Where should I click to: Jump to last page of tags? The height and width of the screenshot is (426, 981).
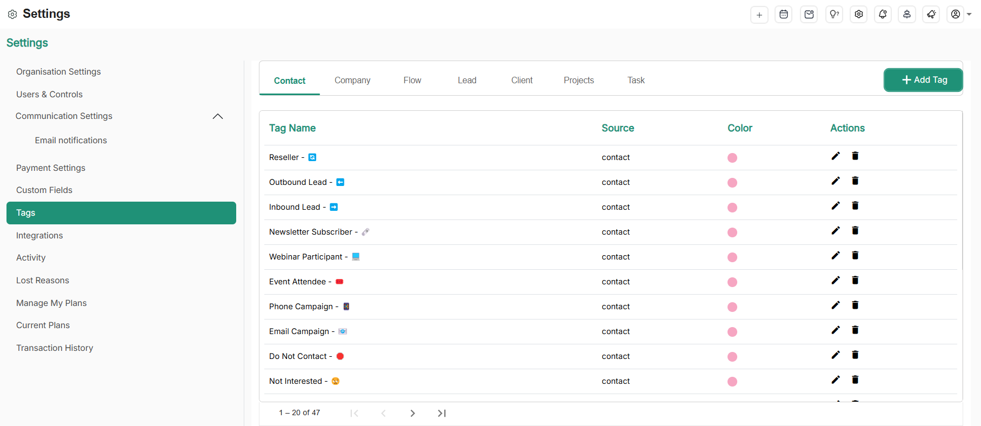(x=442, y=413)
